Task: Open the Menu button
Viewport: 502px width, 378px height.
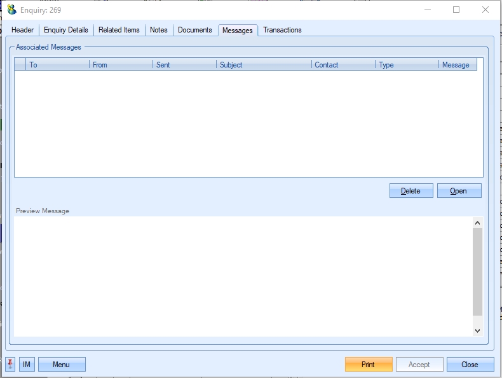Action: pos(62,365)
